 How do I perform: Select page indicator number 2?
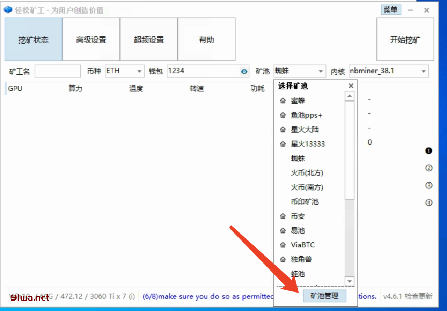429,168
